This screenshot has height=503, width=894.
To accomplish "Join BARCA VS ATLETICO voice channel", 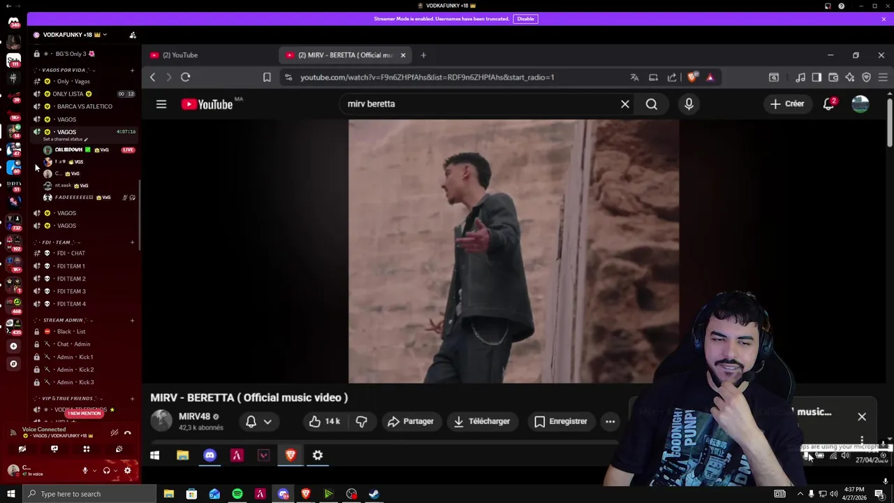I will [x=84, y=106].
